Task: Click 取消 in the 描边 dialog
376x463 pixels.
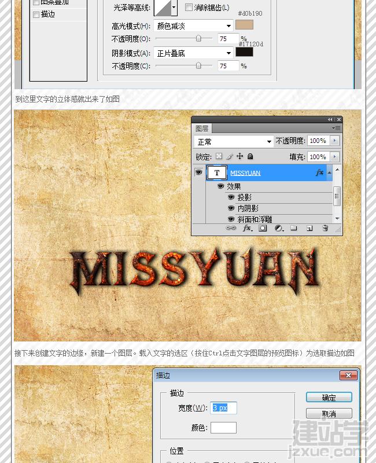Action: click(329, 414)
